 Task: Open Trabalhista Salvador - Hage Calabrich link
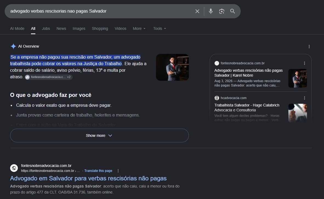[247, 108]
